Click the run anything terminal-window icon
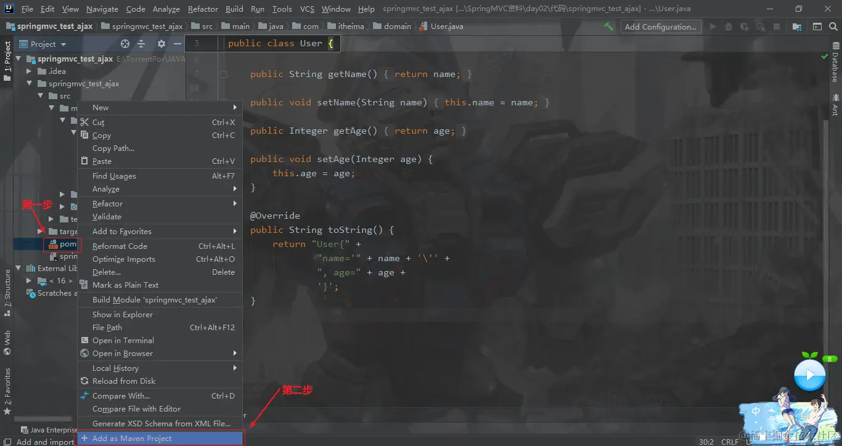The height and width of the screenshot is (446, 842). click(817, 26)
